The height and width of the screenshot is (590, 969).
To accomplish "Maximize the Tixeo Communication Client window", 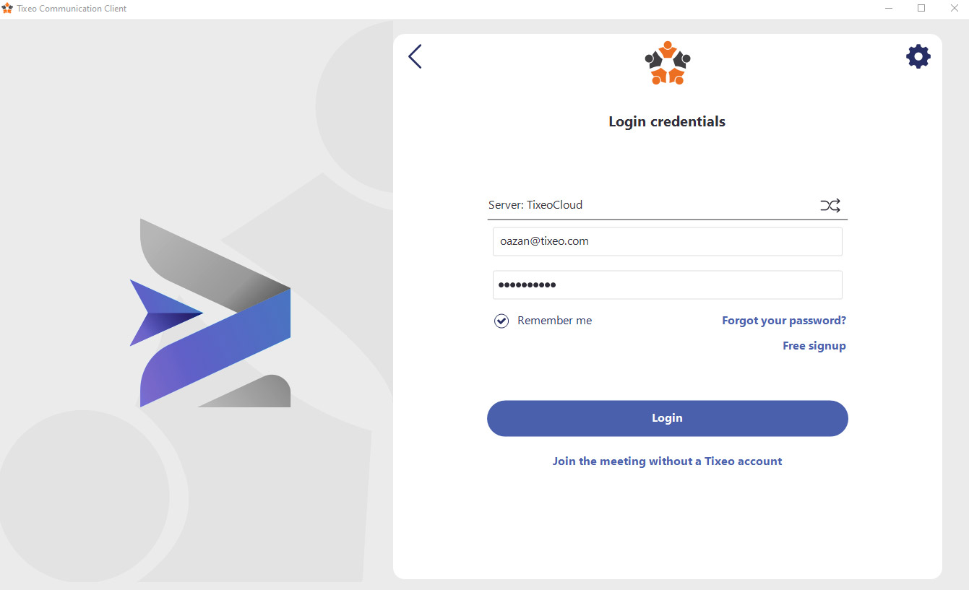I will (921, 9).
